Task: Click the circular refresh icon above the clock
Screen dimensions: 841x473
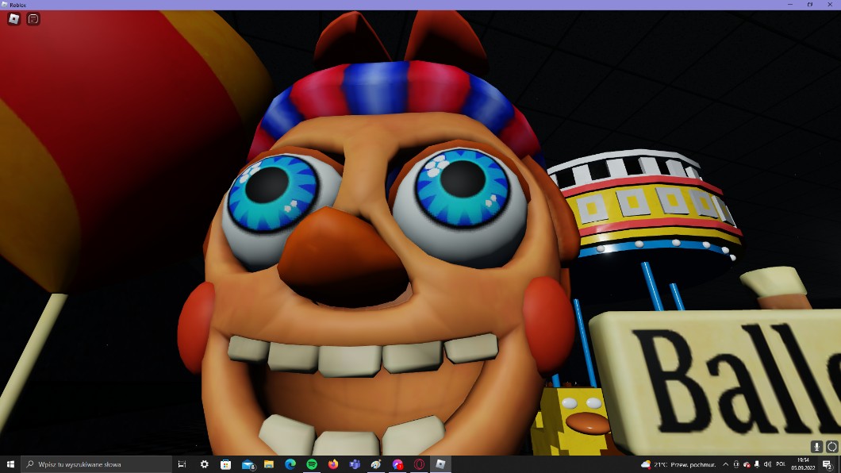Action: [x=831, y=447]
